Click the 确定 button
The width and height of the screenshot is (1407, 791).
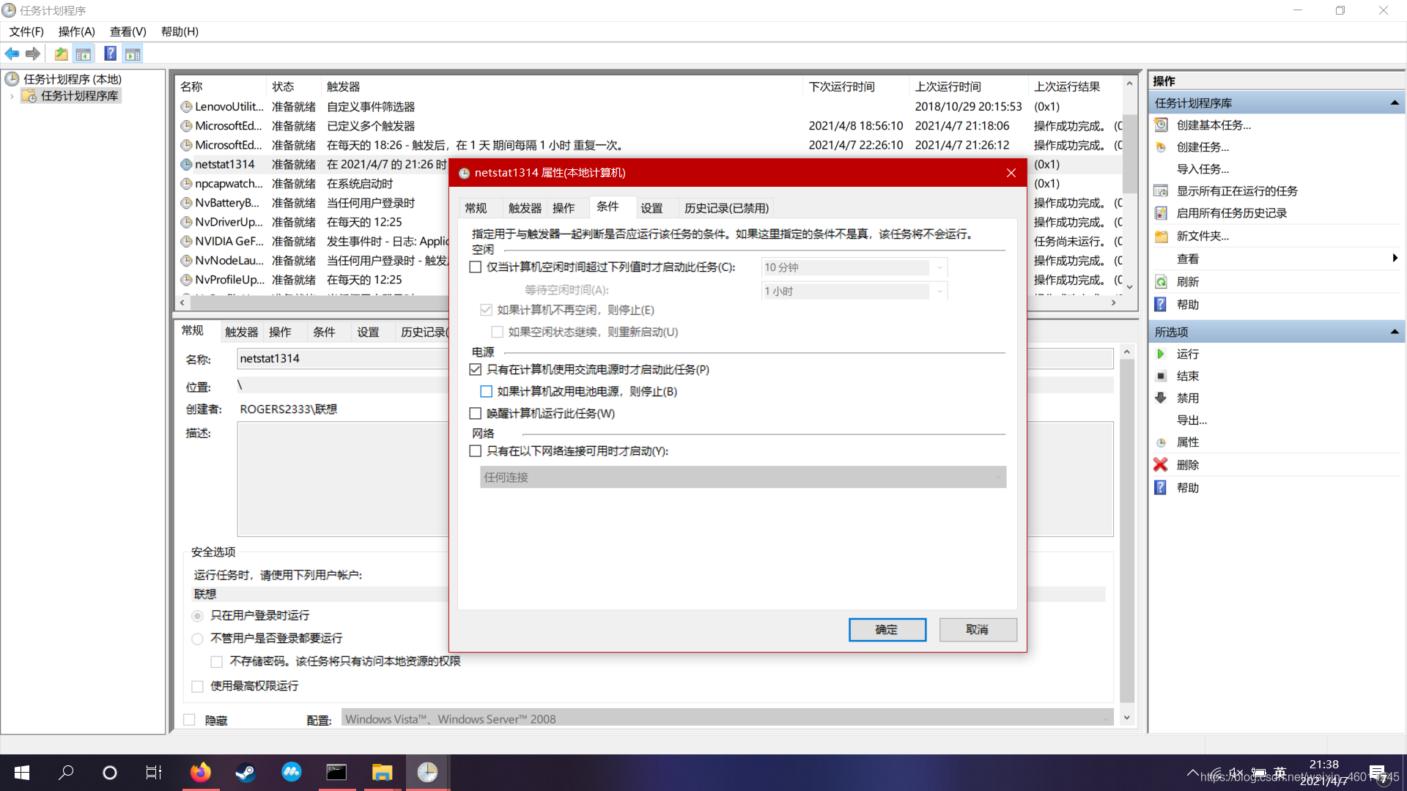(887, 630)
